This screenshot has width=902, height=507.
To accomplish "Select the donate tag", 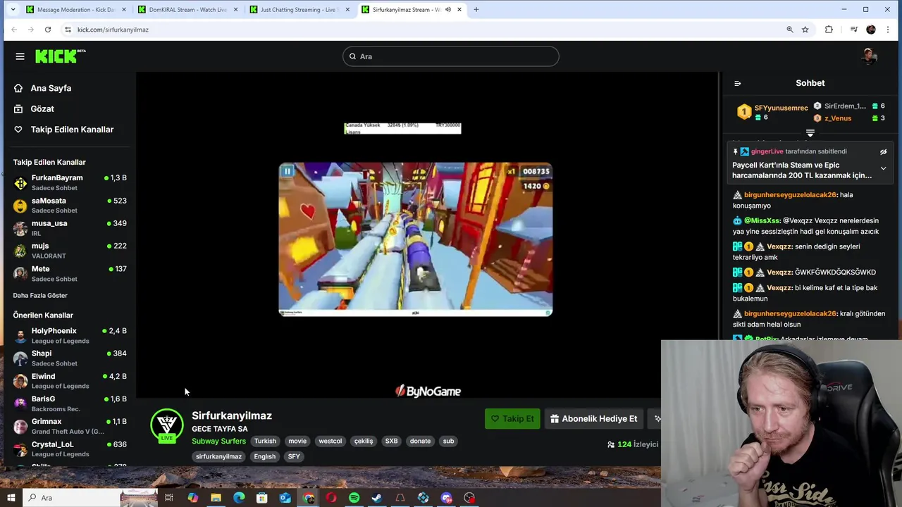I will pyautogui.click(x=420, y=441).
